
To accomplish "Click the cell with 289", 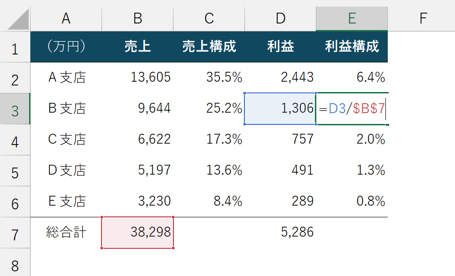I will [x=280, y=202].
